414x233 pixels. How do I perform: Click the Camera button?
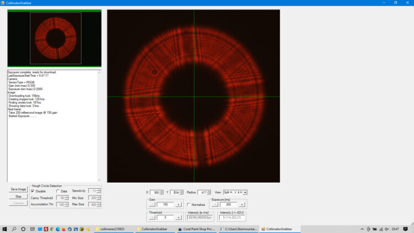click(18, 203)
